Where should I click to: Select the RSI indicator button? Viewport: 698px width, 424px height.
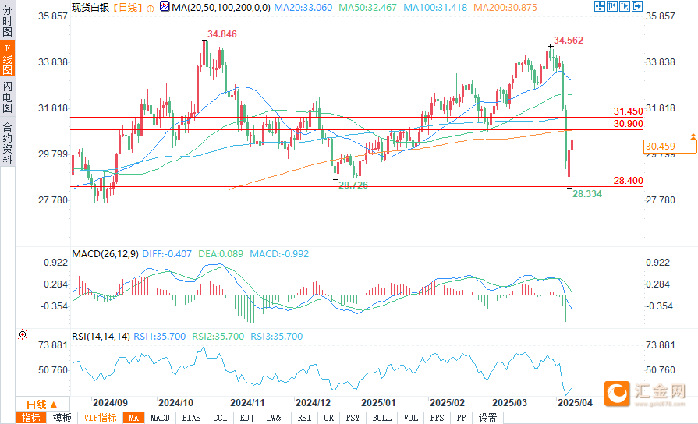(304, 418)
